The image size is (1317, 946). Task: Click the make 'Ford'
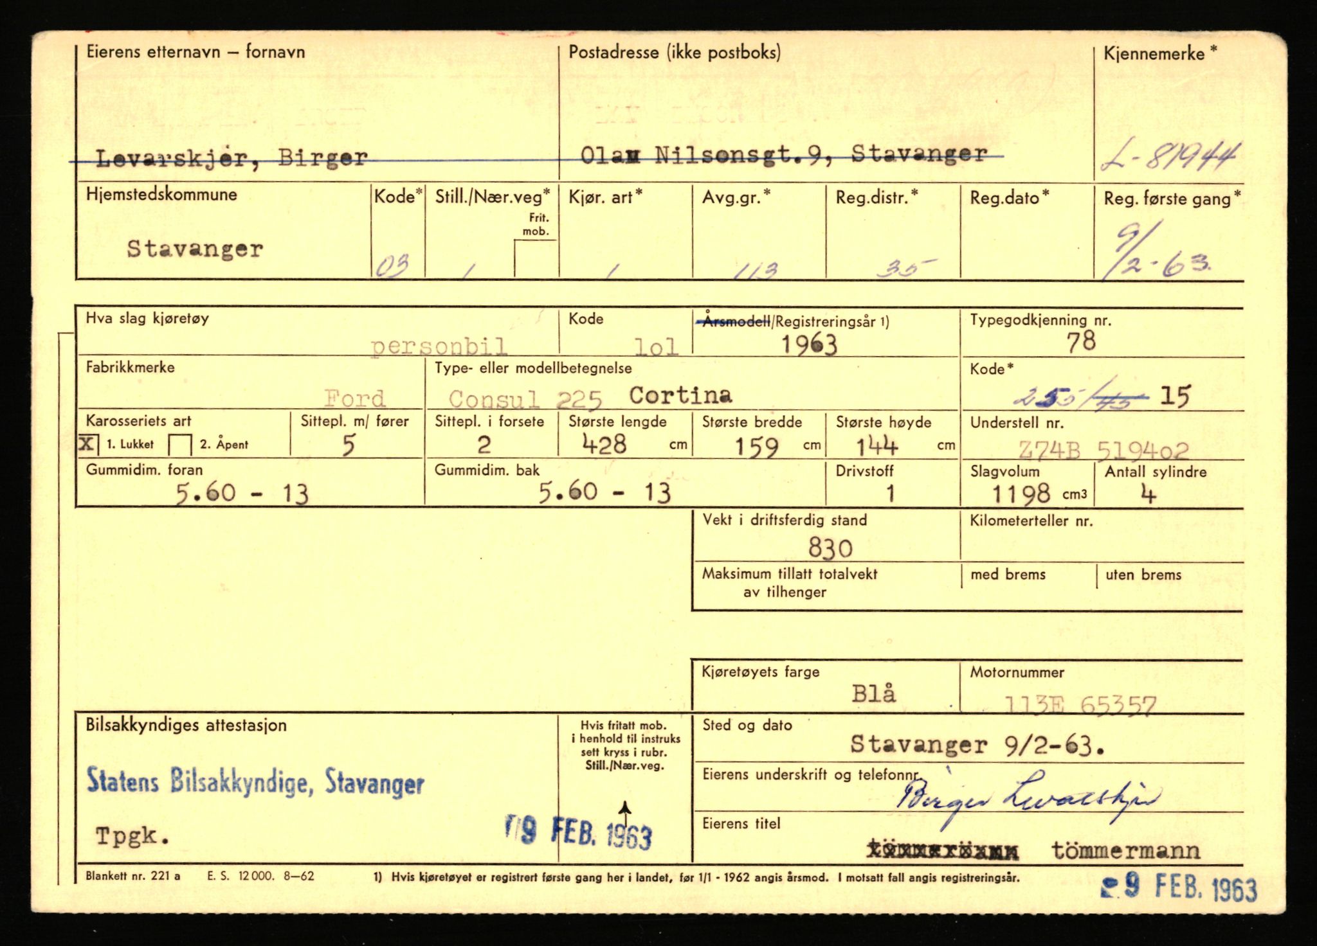click(354, 398)
